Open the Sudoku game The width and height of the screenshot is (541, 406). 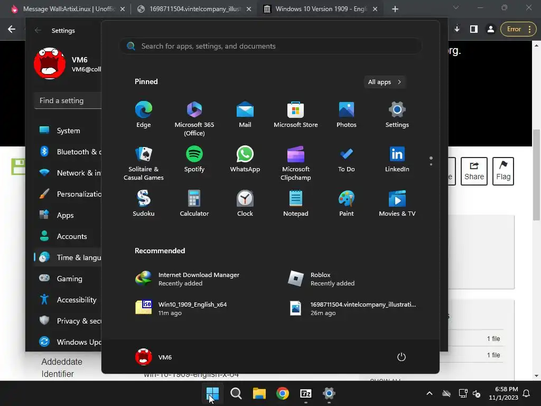(144, 204)
